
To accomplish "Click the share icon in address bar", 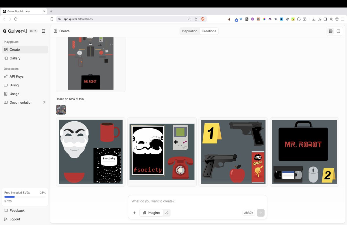I will pos(196,19).
